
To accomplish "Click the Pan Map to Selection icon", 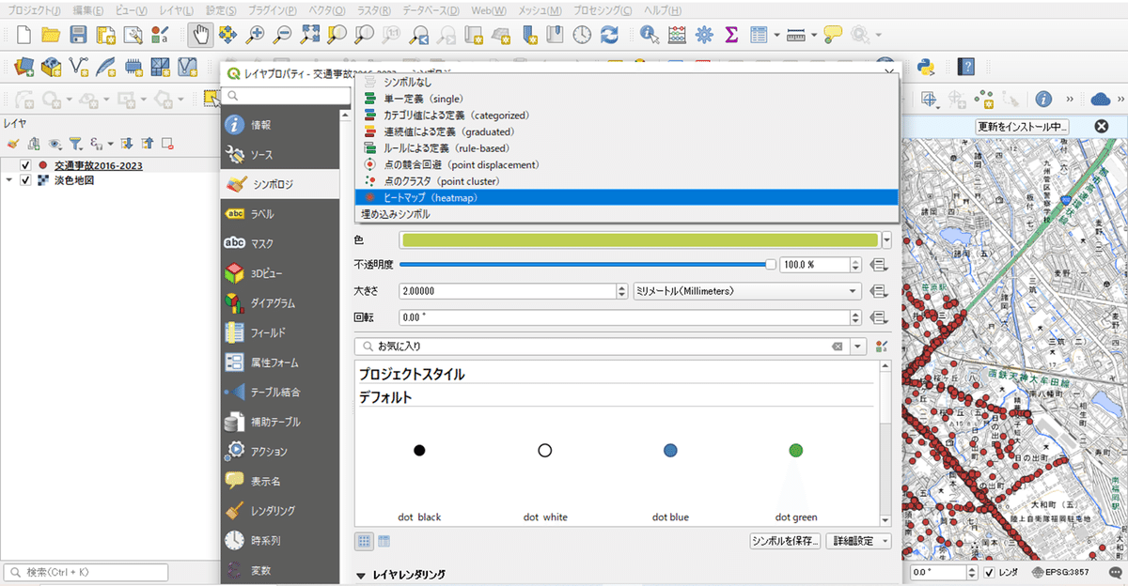I will [x=227, y=35].
